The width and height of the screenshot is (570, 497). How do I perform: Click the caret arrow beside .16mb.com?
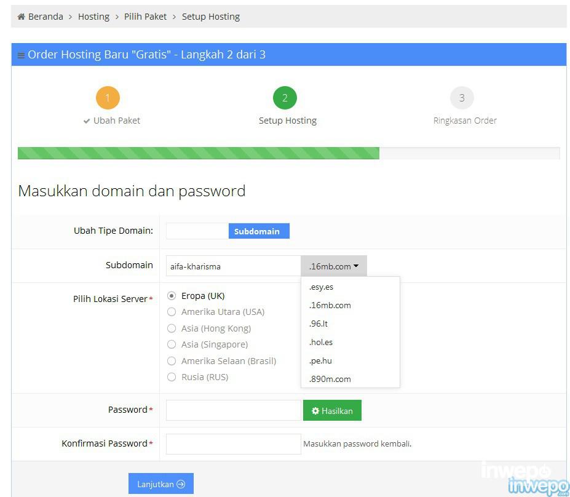[x=356, y=266]
